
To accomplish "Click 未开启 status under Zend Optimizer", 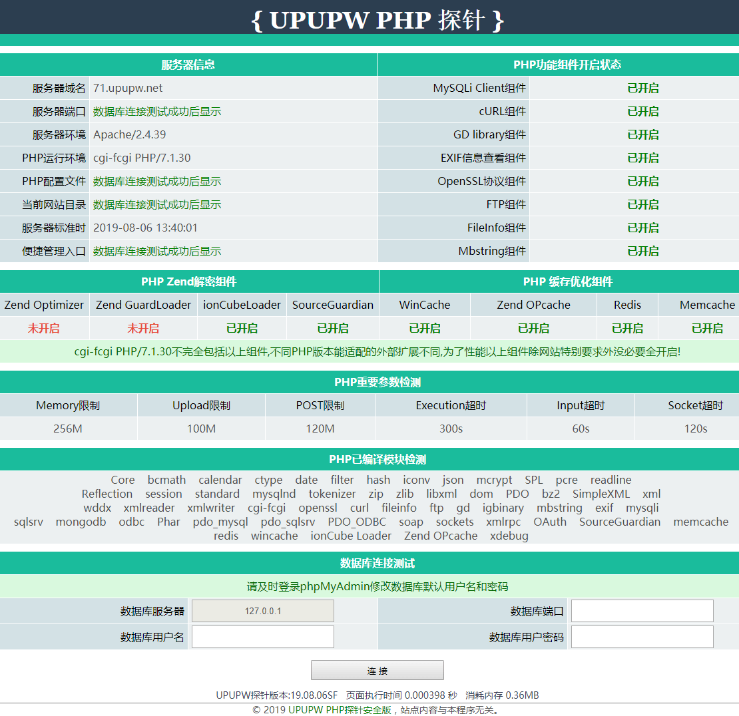I will coord(44,328).
